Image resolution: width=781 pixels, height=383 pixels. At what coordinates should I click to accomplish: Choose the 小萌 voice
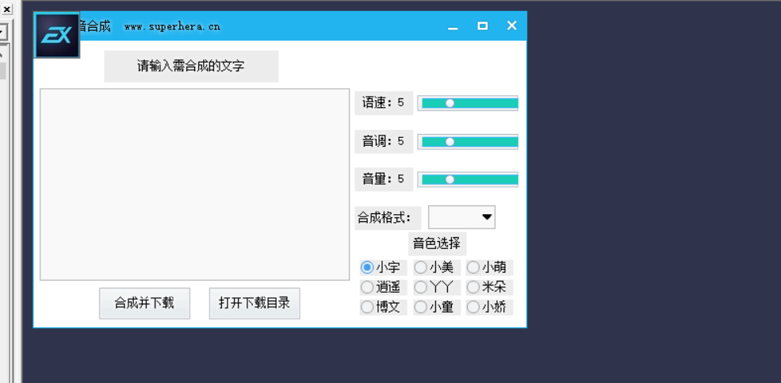(x=473, y=267)
